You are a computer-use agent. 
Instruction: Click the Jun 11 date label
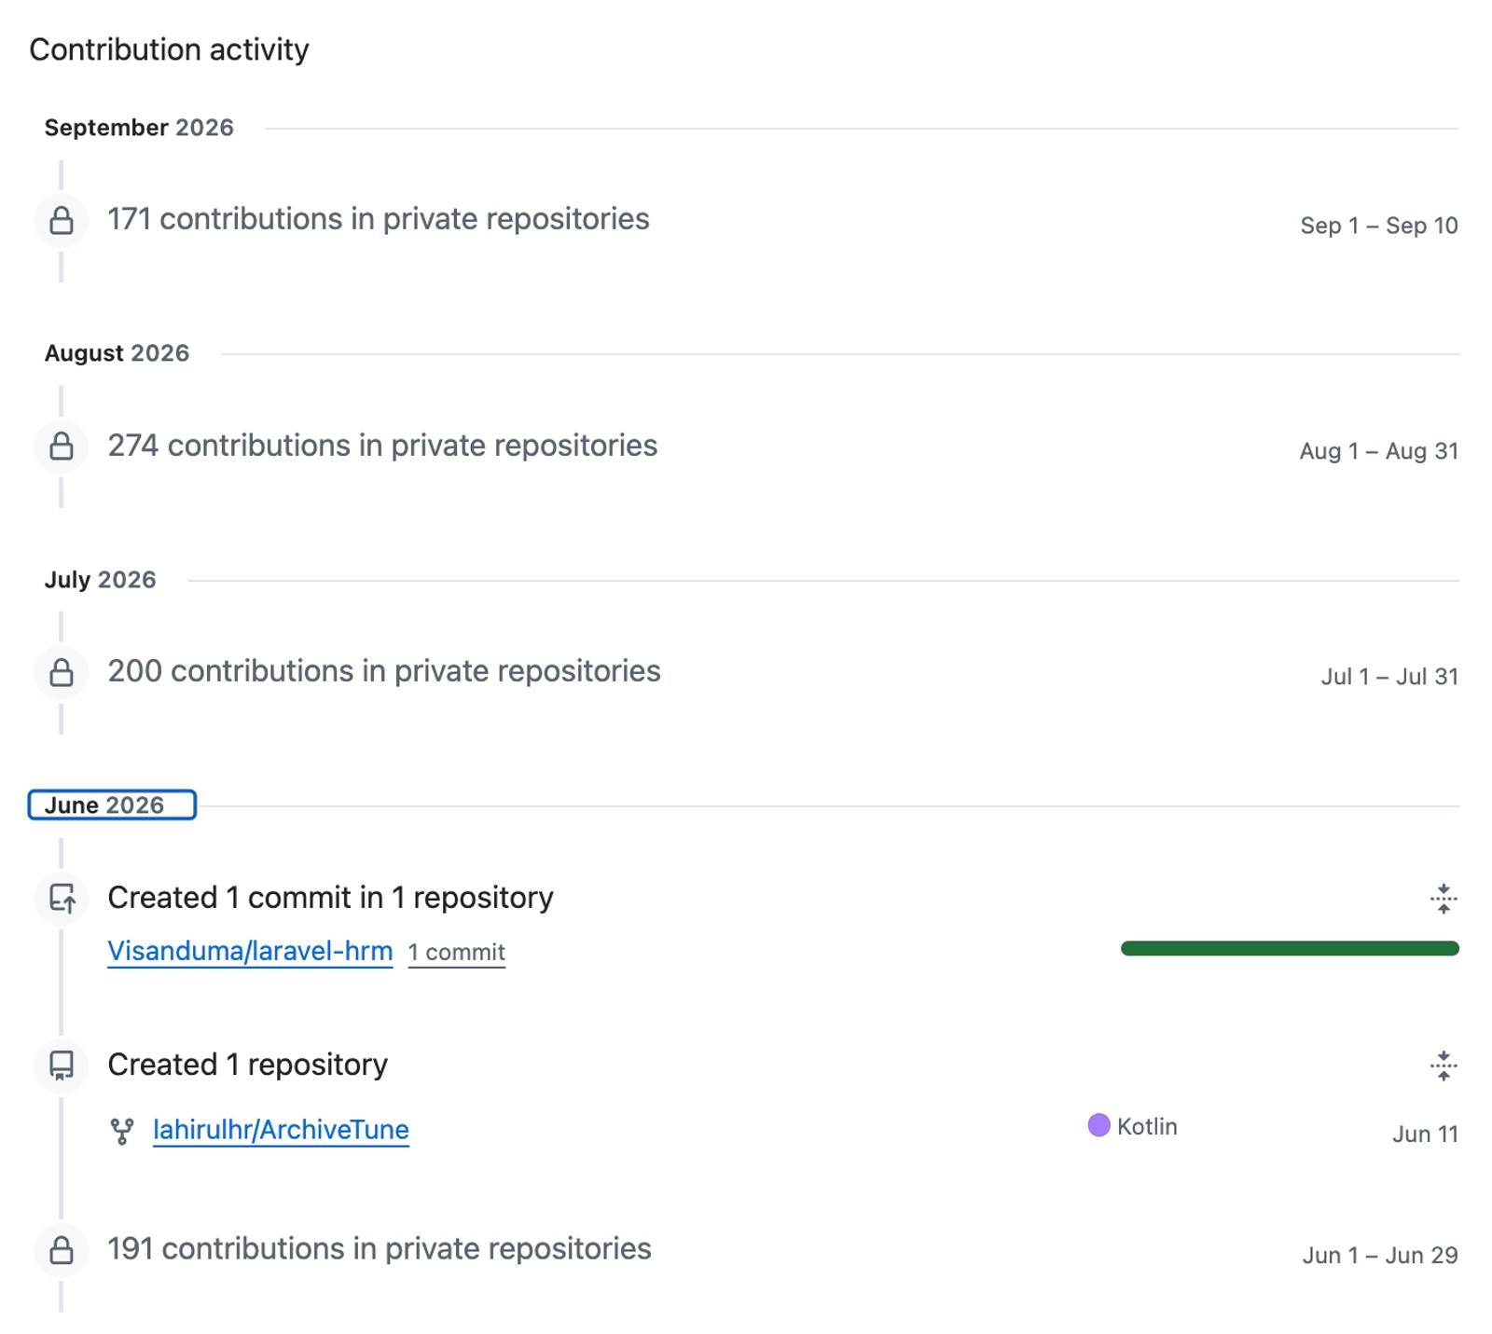pyautogui.click(x=1425, y=1135)
